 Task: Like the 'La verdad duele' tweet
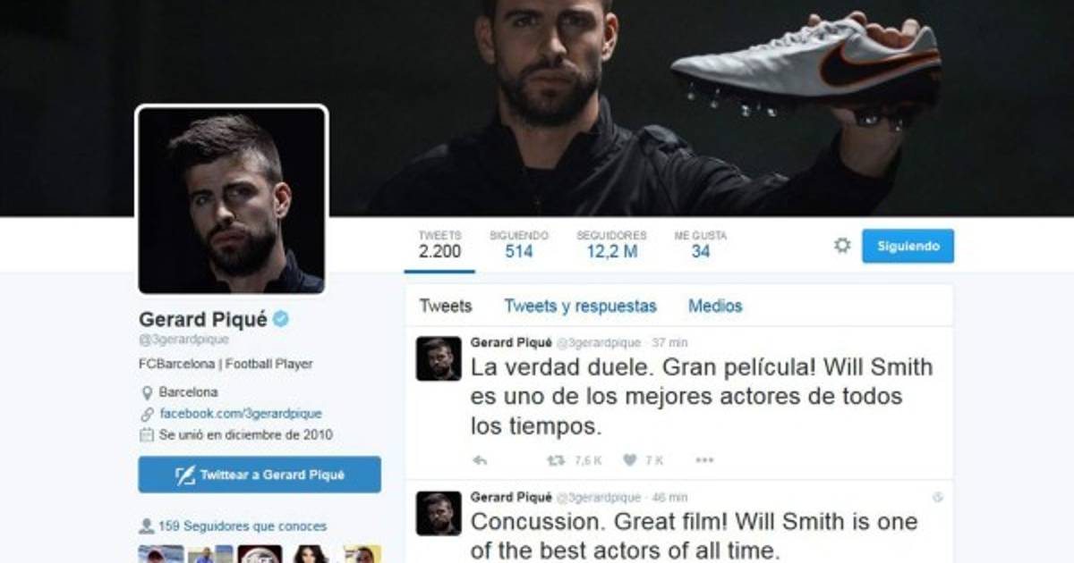[630, 460]
